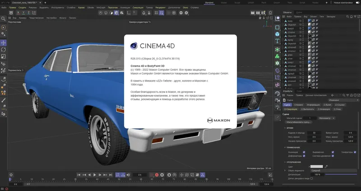
Task: Click the Масштабировать сцену button
Action: tap(298, 122)
